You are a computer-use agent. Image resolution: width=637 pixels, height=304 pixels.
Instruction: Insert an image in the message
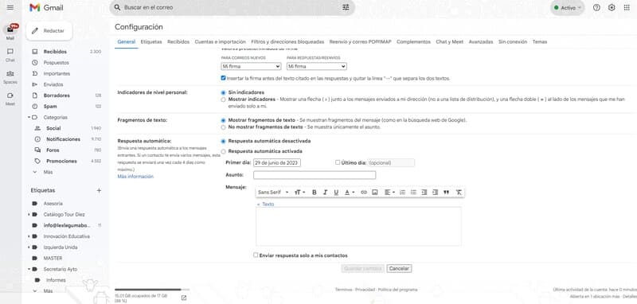[x=374, y=193]
